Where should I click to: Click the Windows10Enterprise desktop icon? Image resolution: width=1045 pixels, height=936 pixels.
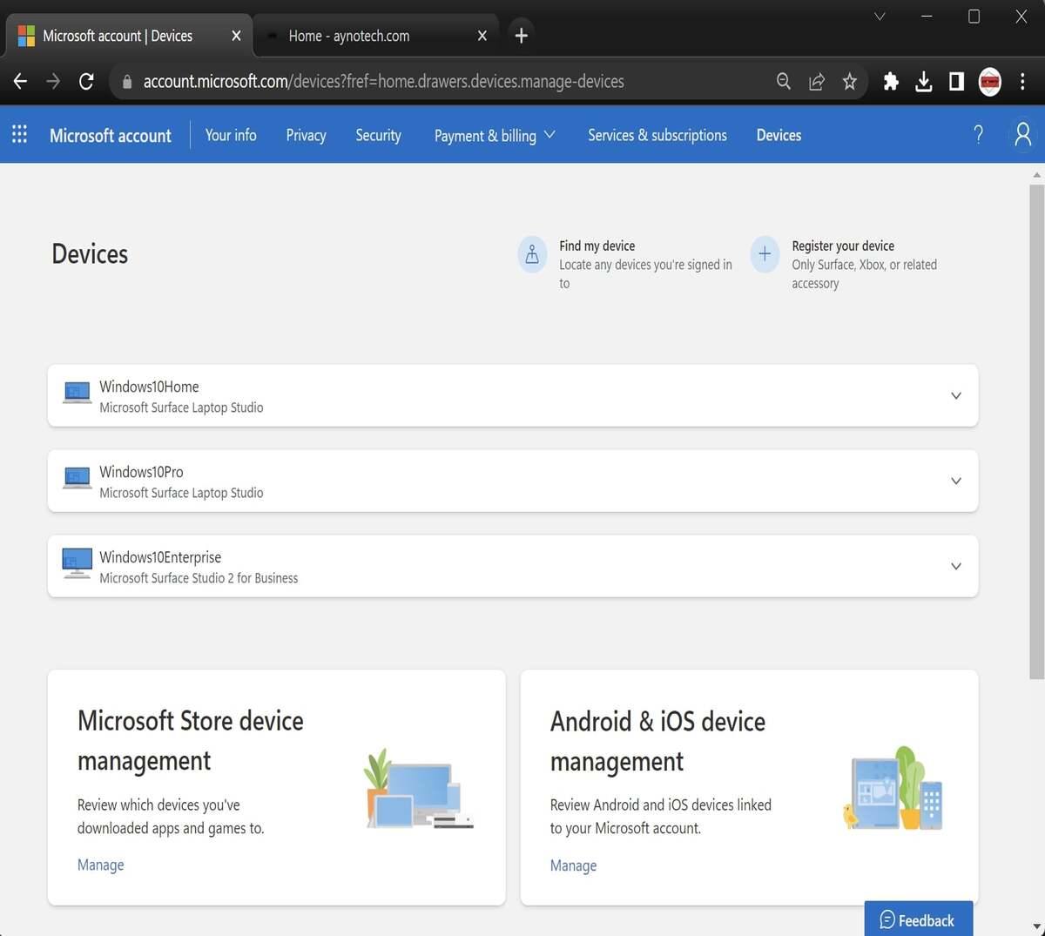(x=77, y=563)
